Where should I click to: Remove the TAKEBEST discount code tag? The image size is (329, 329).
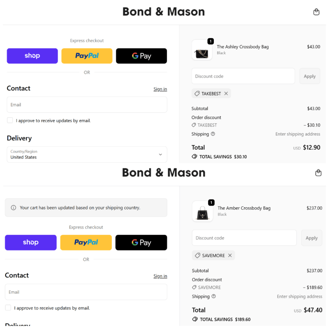[x=226, y=94]
